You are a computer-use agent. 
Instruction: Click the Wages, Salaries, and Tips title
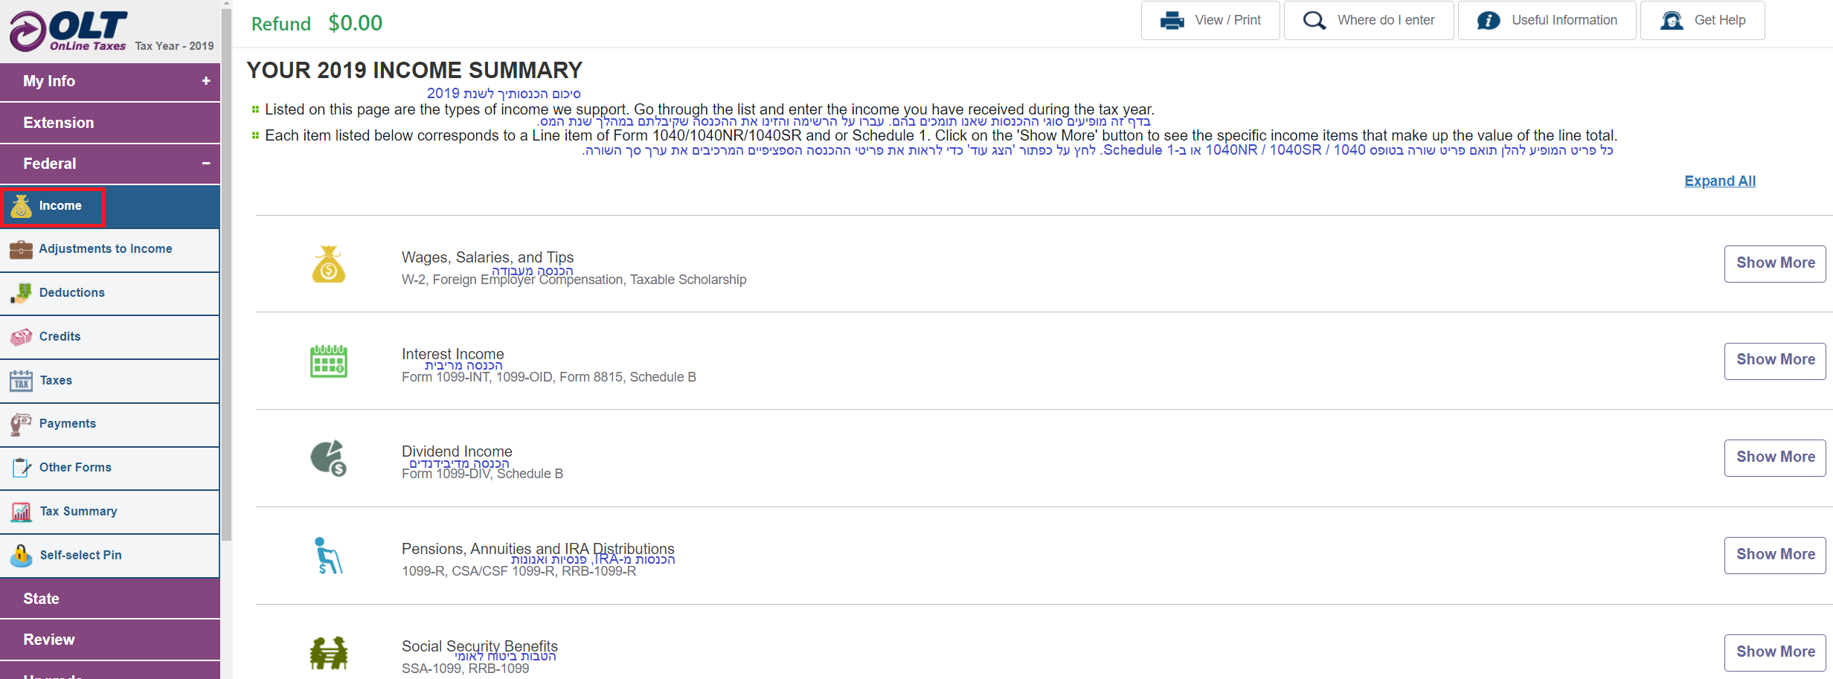(x=487, y=257)
